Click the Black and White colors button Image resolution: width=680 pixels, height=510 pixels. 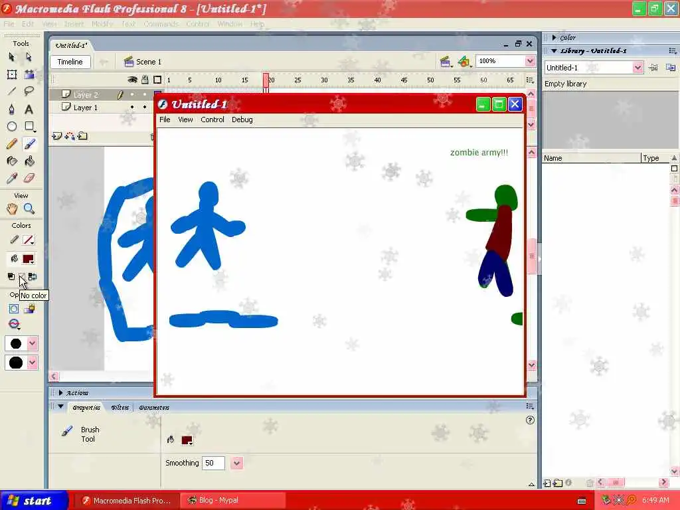click(x=11, y=276)
